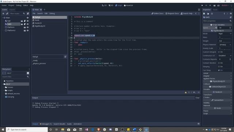The height and width of the screenshot is (132, 234).
Task: Save the current resource in Inspector
Action: pos(212,14)
